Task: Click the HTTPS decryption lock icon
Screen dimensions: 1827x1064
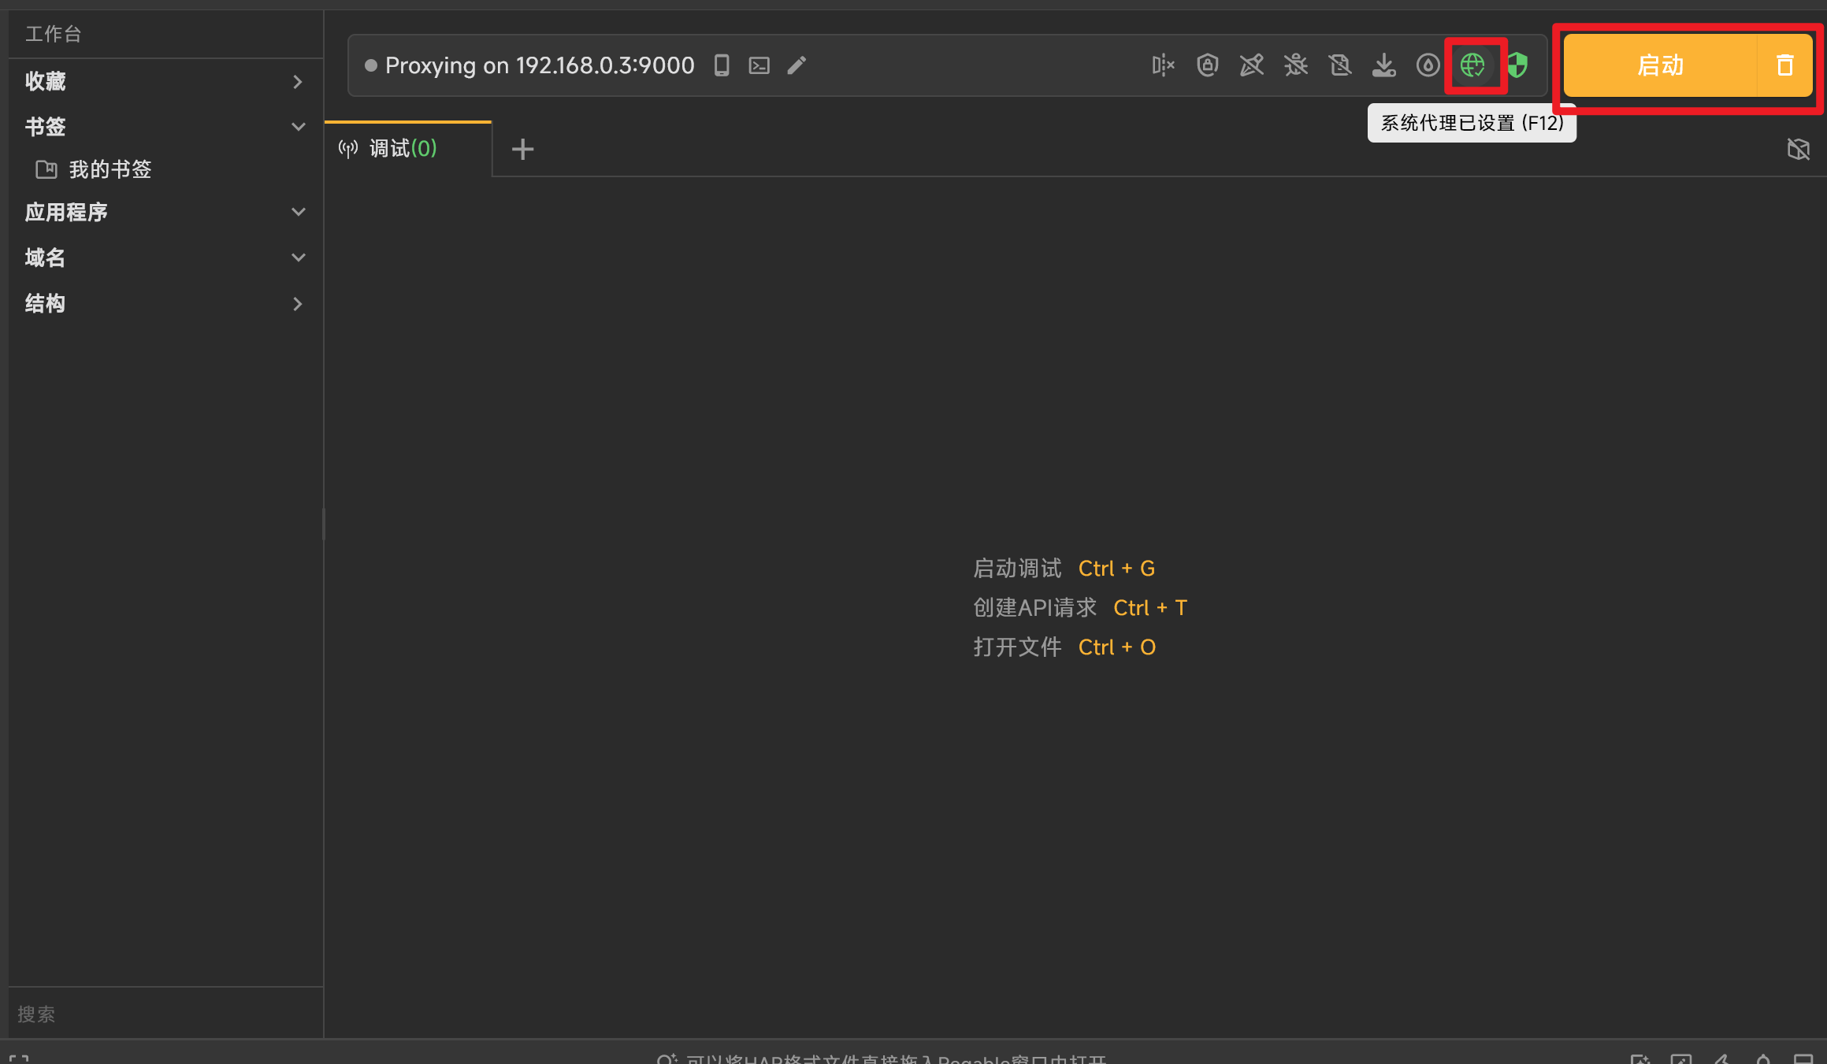Action: click(x=1208, y=65)
